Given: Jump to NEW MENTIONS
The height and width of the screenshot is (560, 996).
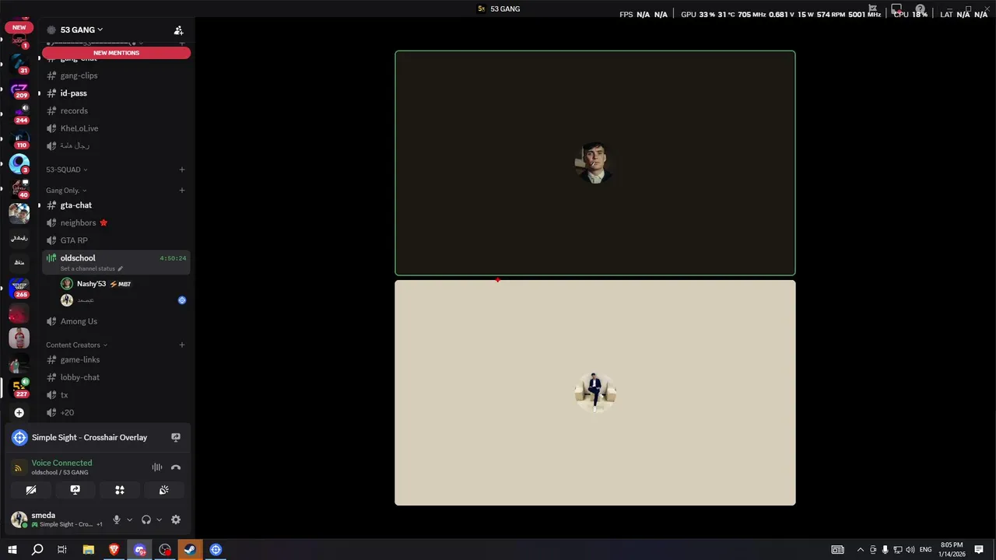Looking at the screenshot, I should pyautogui.click(x=116, y=53).
